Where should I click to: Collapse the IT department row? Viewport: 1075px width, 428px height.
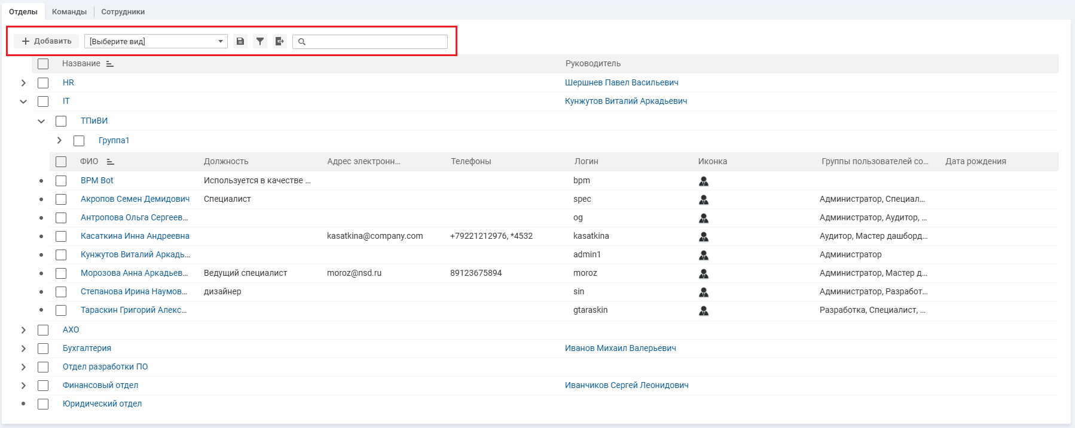23,101
